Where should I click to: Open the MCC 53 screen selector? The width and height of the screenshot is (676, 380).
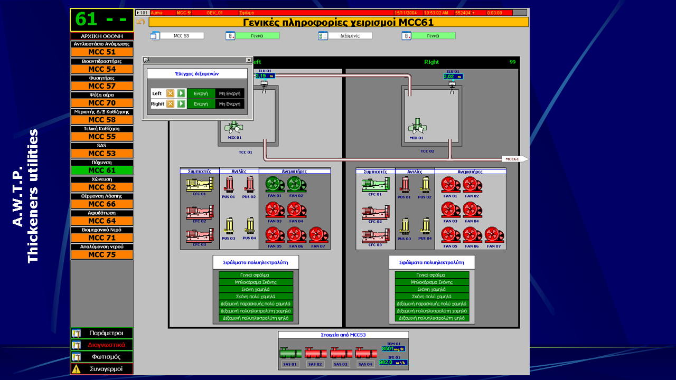click(182, 36)
